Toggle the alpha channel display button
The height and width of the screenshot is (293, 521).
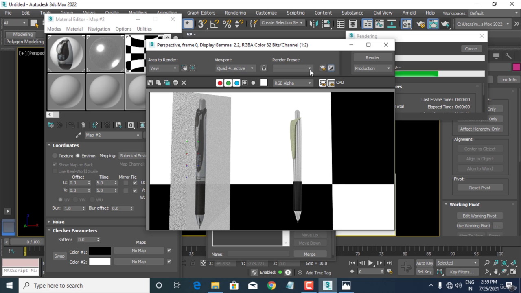245,83
